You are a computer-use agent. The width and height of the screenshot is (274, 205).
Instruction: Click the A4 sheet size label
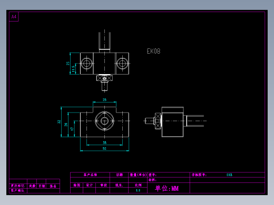coord(14,17)
